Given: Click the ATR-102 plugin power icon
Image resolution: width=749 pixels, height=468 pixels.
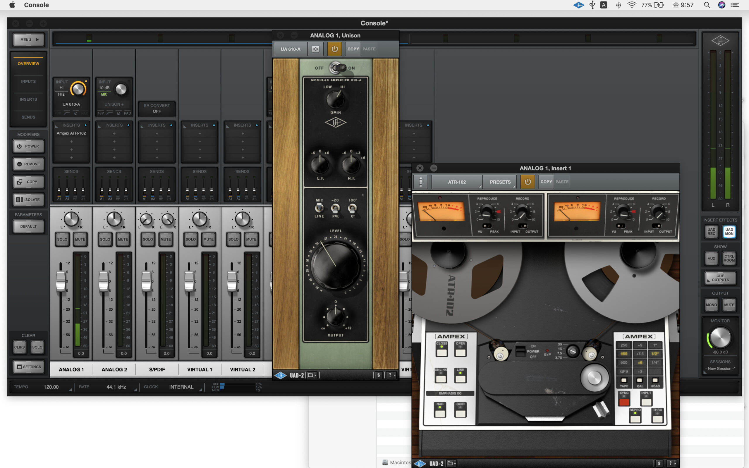Looking at the screenshot, I should 528,182.
